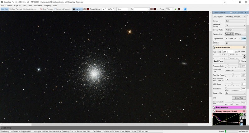Click Quick Capture in toolbar

30,9
